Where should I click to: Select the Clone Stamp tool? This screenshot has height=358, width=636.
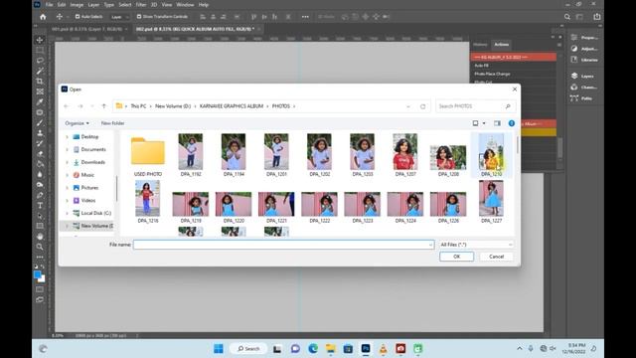[40, 133]
